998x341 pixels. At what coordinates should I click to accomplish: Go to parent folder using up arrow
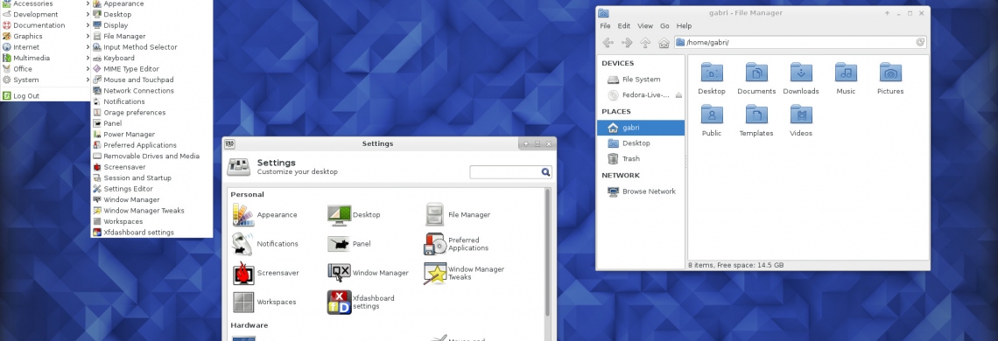pyautogui.click(x=644, y=43)
